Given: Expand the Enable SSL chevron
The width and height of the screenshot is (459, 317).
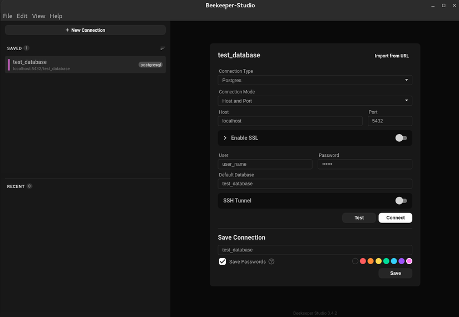Looking at the screenshot, I should (x=225, y=138).
